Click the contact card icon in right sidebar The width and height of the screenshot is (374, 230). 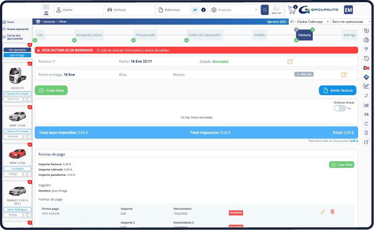[x=367, y=31]
